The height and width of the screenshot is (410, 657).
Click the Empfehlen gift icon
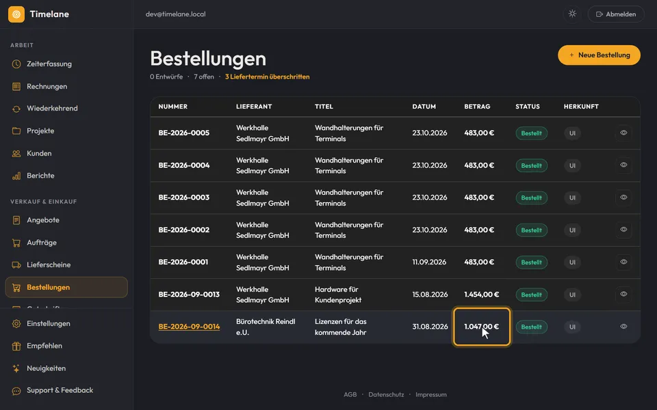(16, 346)
